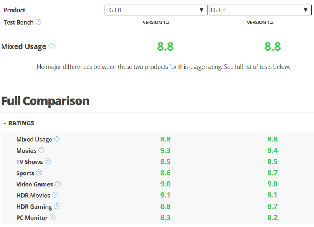The width and height of the screenshot is (314, 227).
Task: Open Video Games rating help tooltip
Action: point(58,184)
